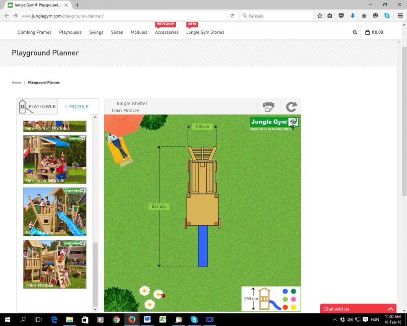The image size is (407, 326).
Task: Open the Windows Start menu
Action: (7, 319)
